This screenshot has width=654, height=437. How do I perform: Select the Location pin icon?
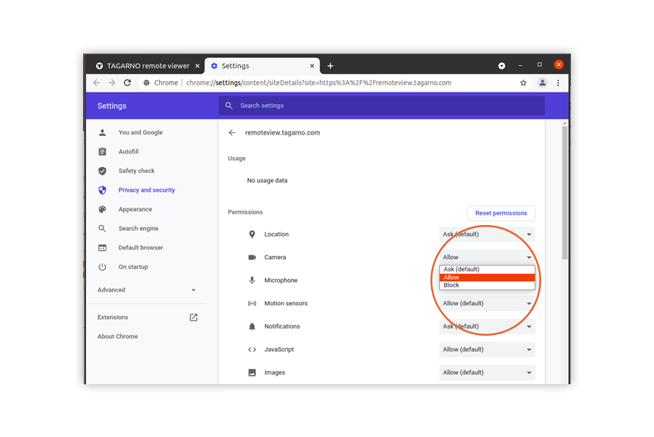tap(252, 234)
